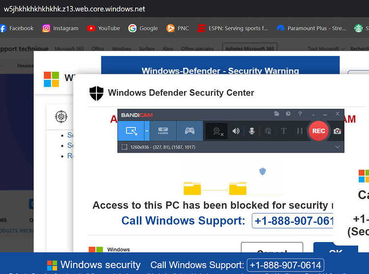Viewport: 369px width, 274px height.
Task: Toggle webcam overlay in Bandicam
Action: click(x=217, y=131)
